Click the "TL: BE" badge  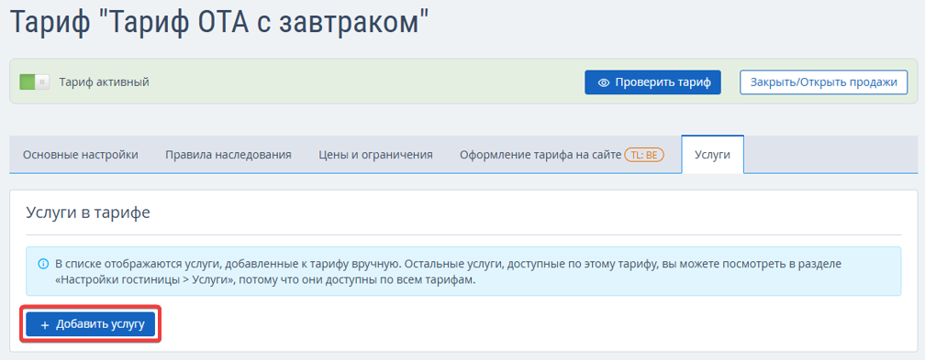pyautogui.click(x=645, y=155)
